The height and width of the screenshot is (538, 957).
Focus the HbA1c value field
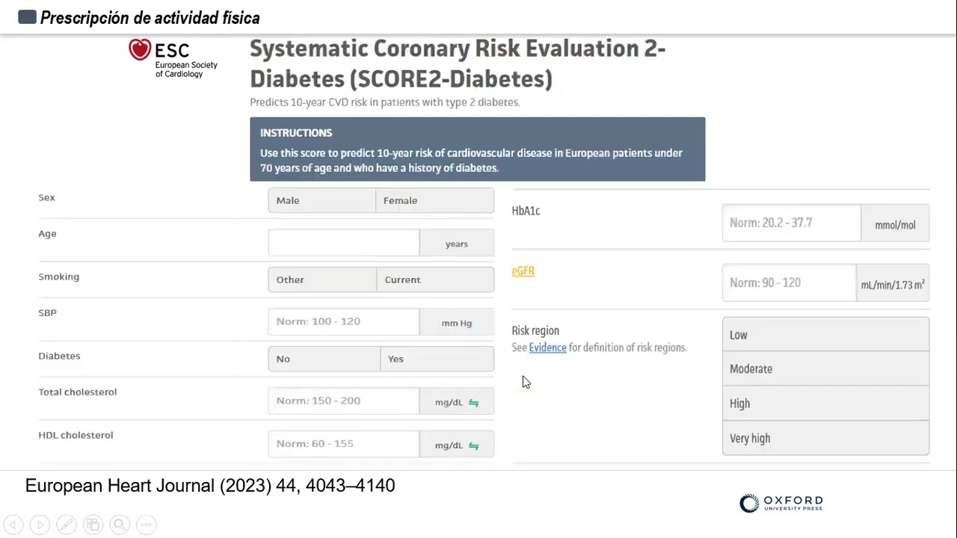click(791, 223)
